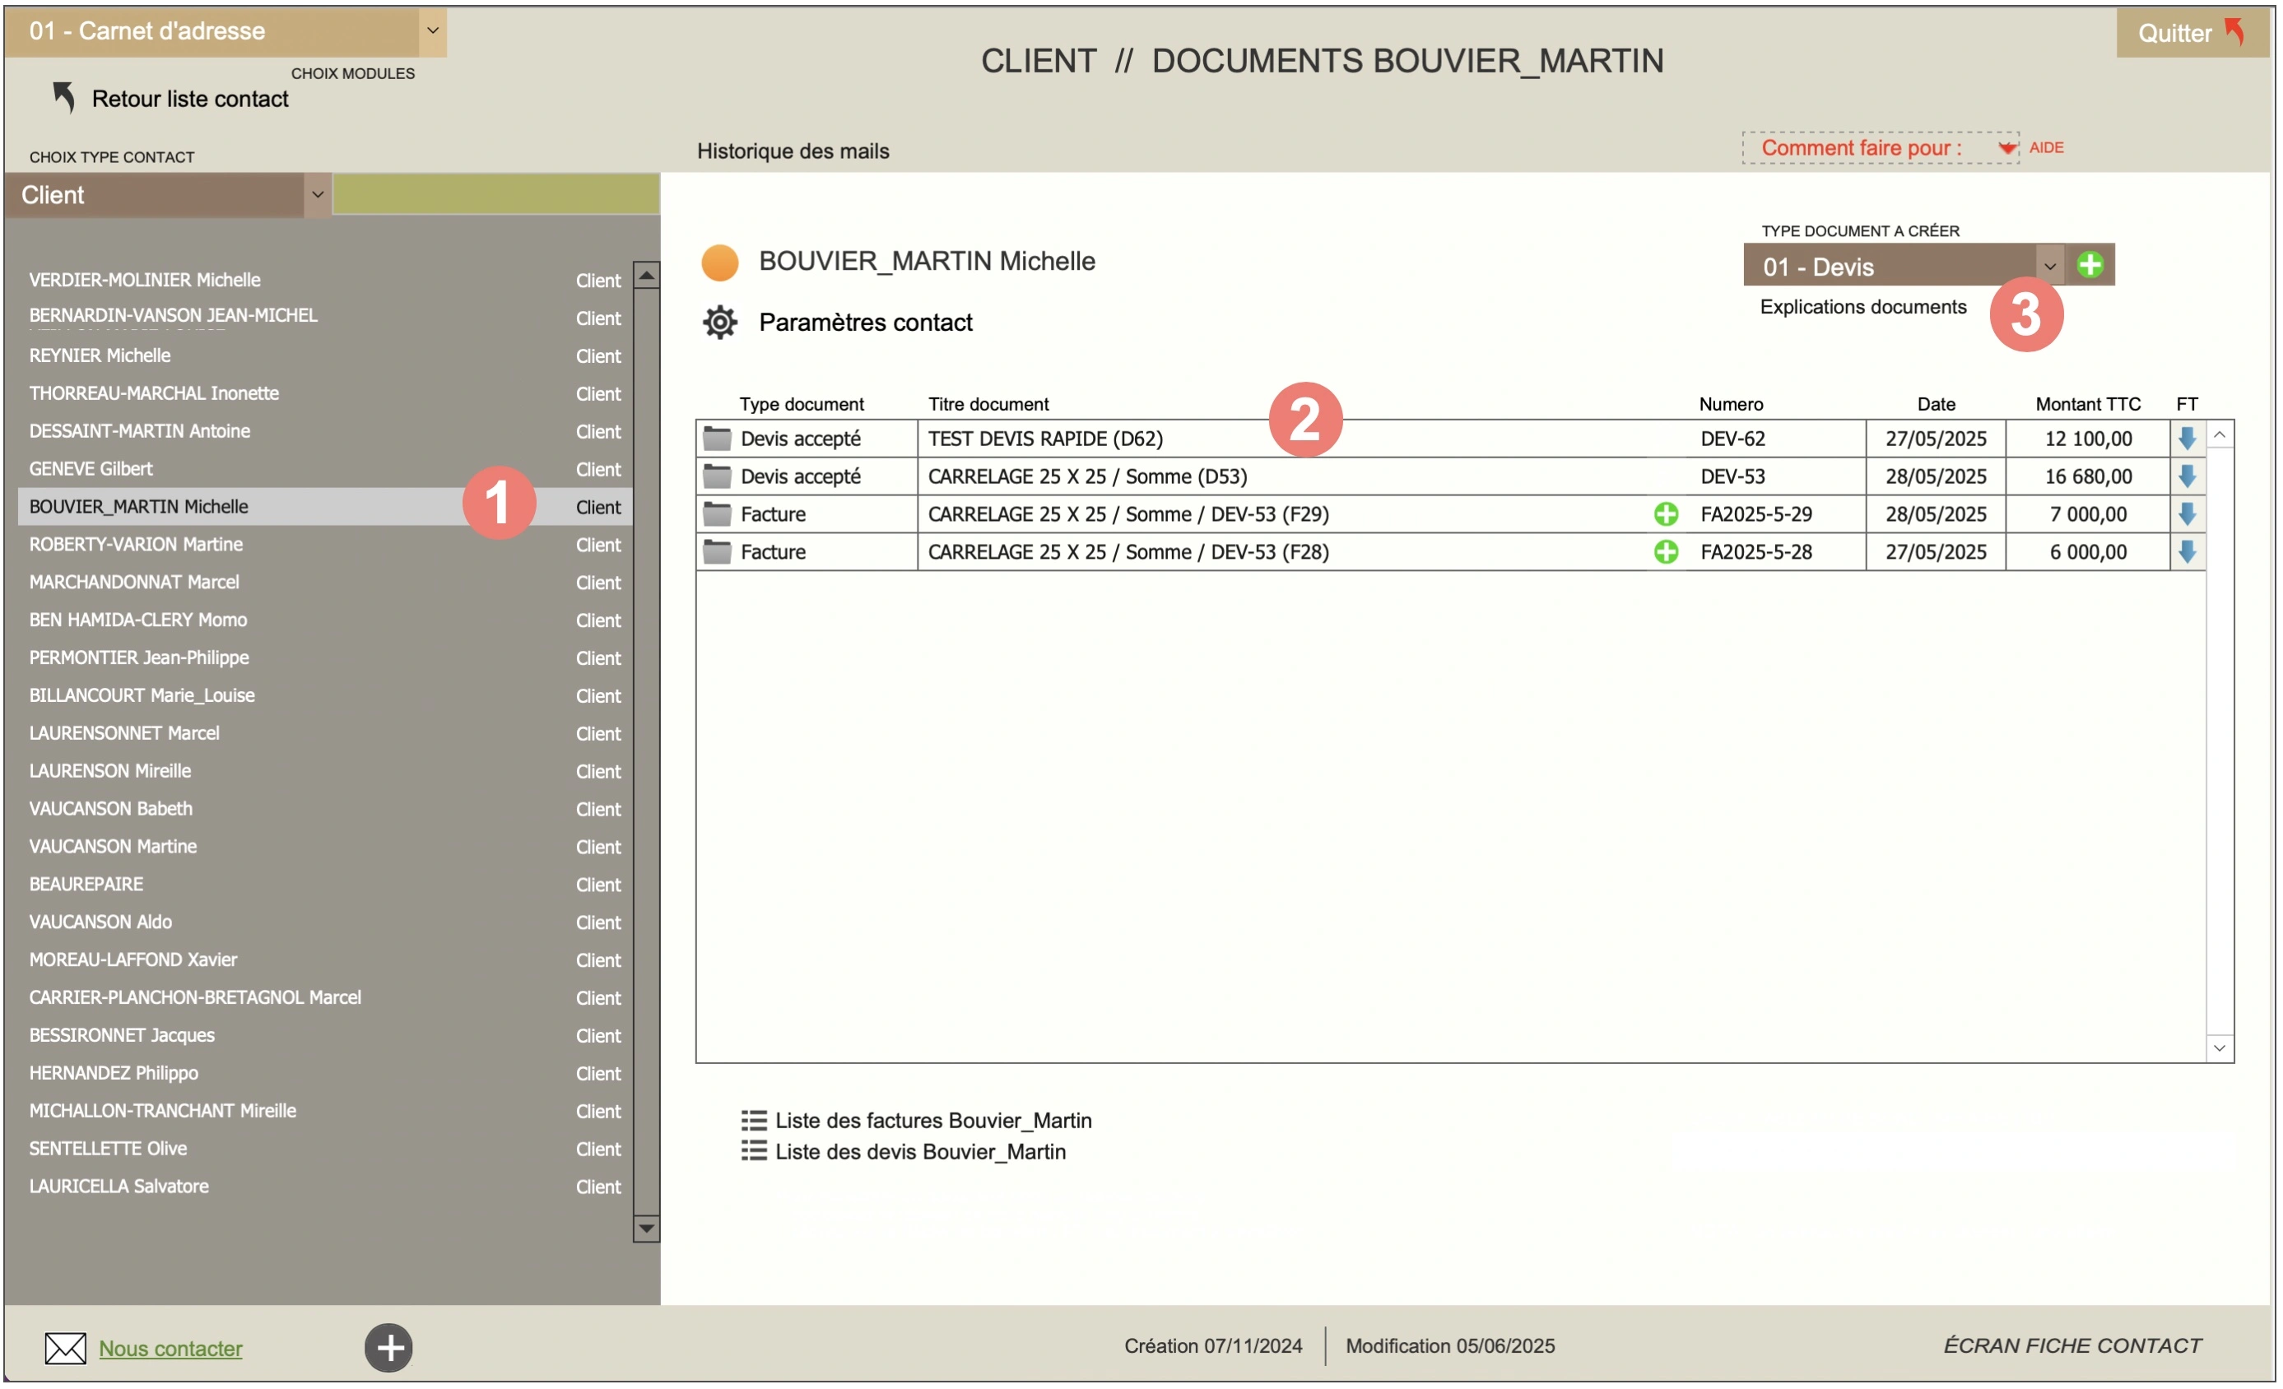Click green plus icon next to FA2025-5-29
The image size is (2283, 1389).
pyautogui.click(x=1666, y=513)
